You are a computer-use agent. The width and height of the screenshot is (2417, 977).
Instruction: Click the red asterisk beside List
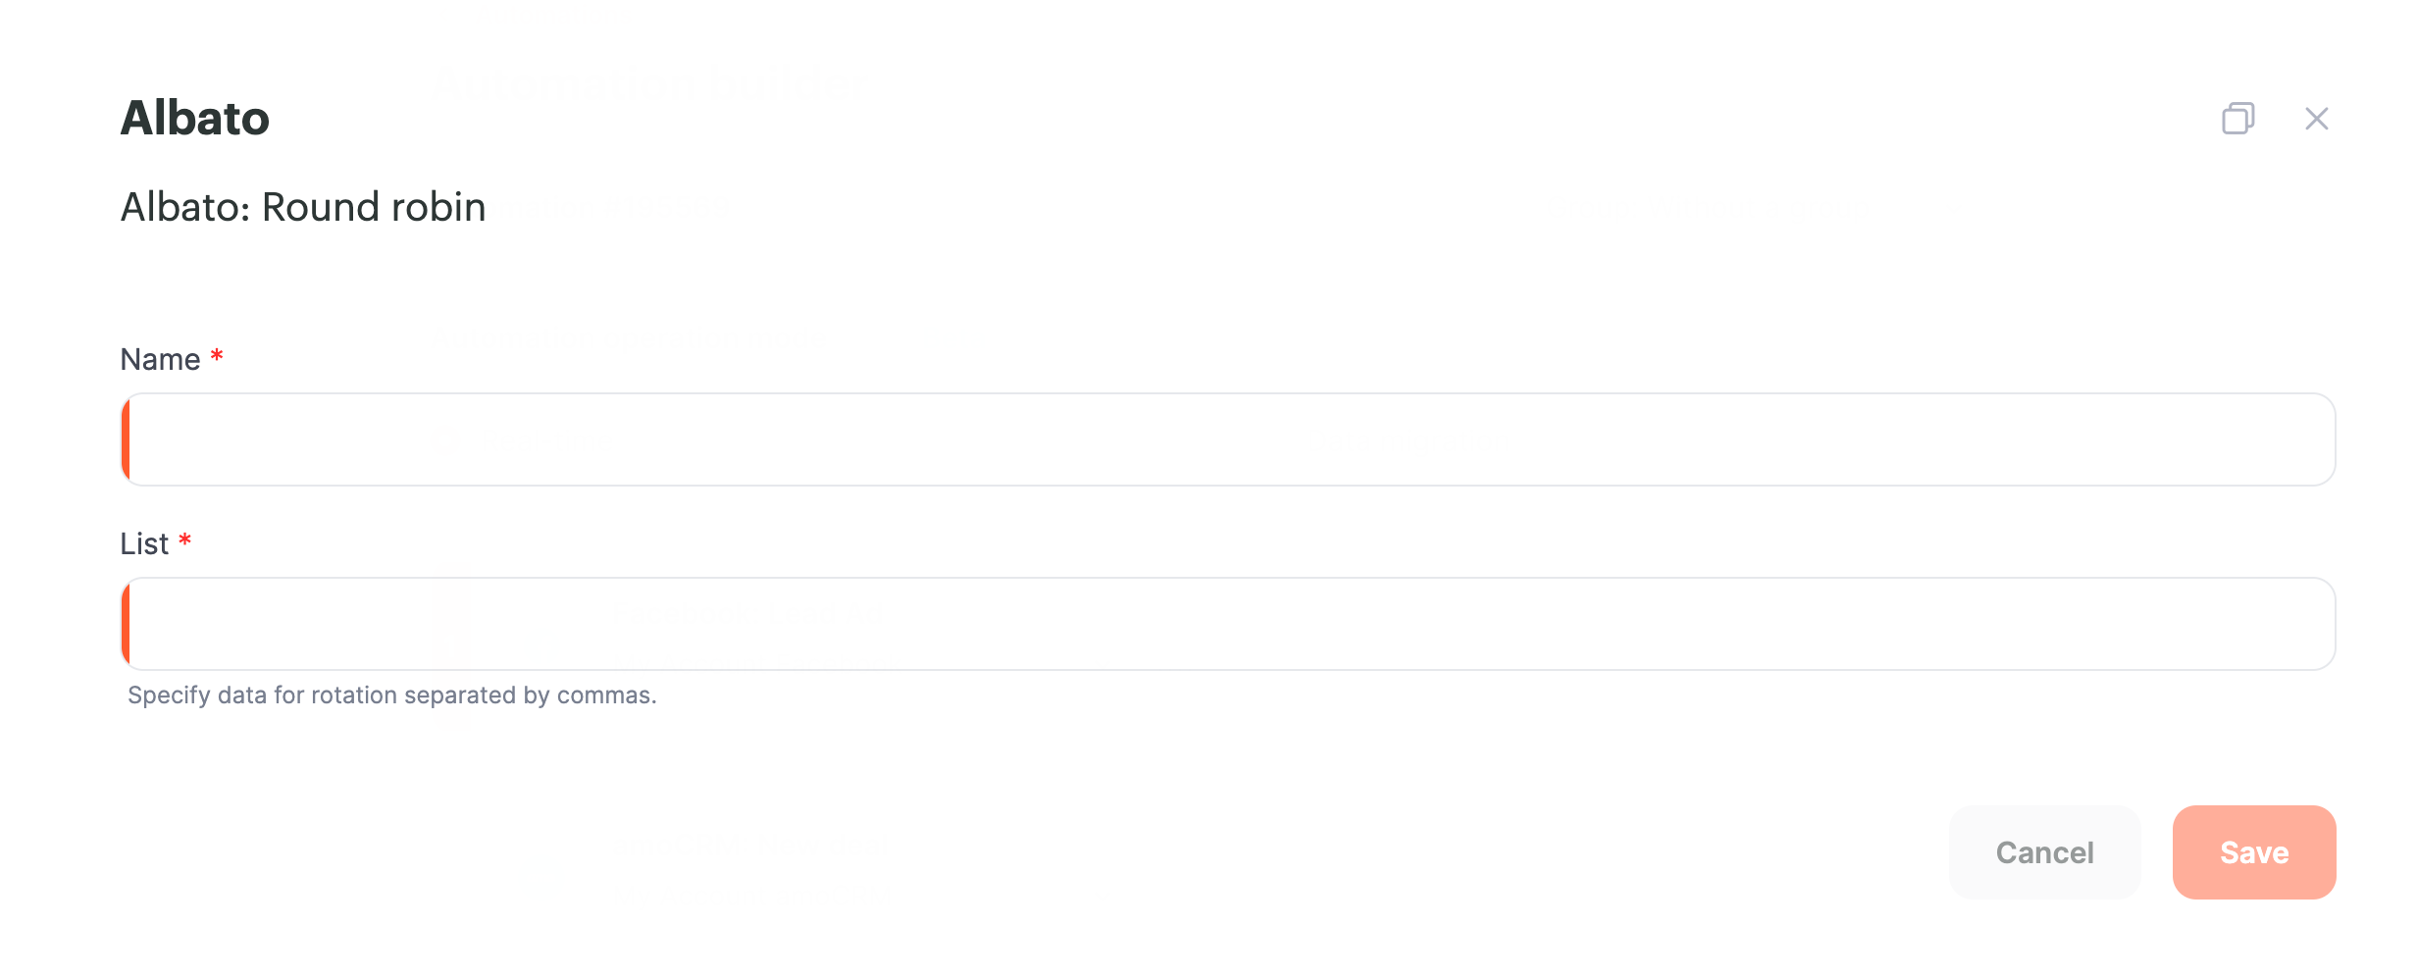(x=184, y=540)
